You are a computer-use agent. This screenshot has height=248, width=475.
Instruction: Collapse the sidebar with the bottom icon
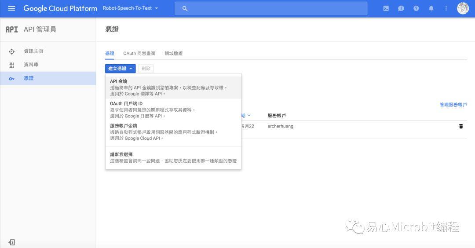11,242
